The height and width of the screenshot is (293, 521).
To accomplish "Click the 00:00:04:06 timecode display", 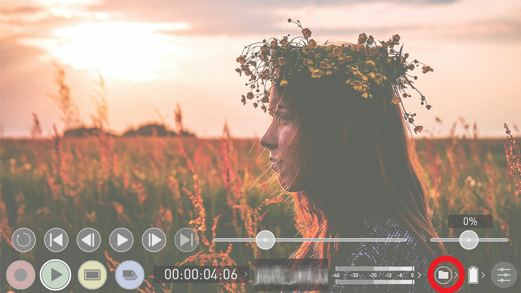I will [201, 275].
